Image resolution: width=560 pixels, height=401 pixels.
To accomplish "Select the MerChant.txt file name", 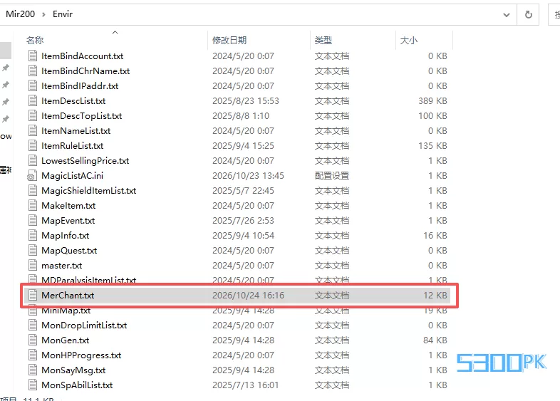I will tap(68, 296).
